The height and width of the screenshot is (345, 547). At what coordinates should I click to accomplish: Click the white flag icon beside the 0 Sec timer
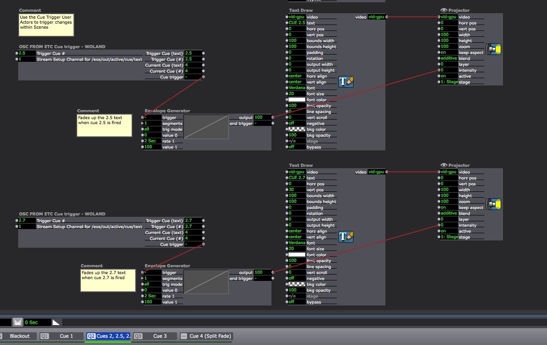tap(55, 322)
